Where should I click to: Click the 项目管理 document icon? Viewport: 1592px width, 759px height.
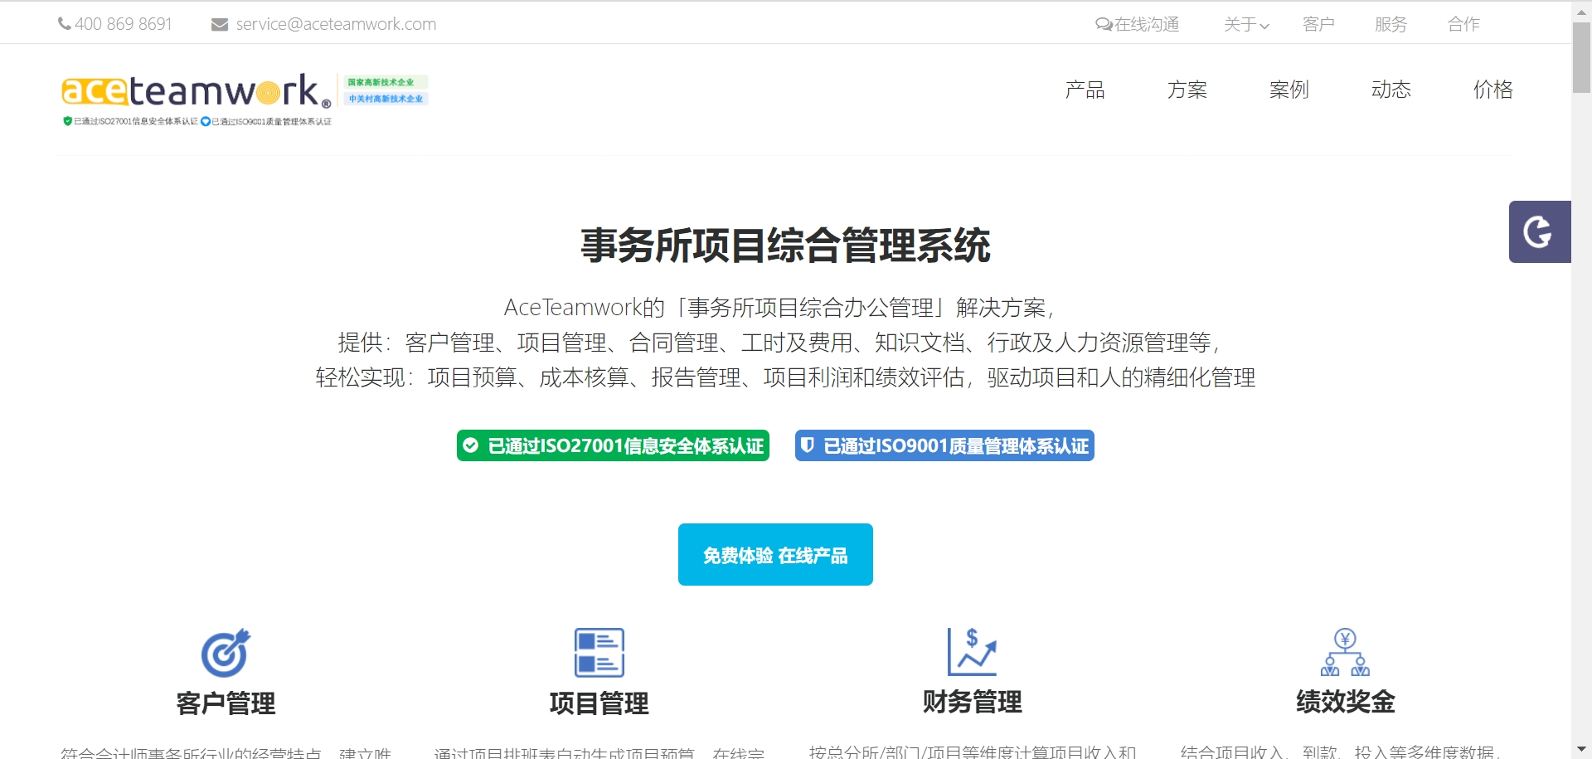599,652
